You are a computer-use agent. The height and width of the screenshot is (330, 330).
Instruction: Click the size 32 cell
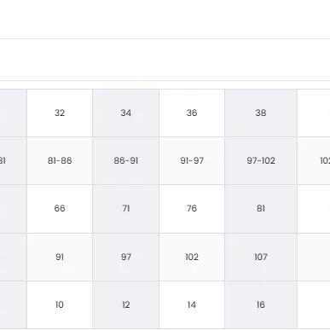point(60,113)
